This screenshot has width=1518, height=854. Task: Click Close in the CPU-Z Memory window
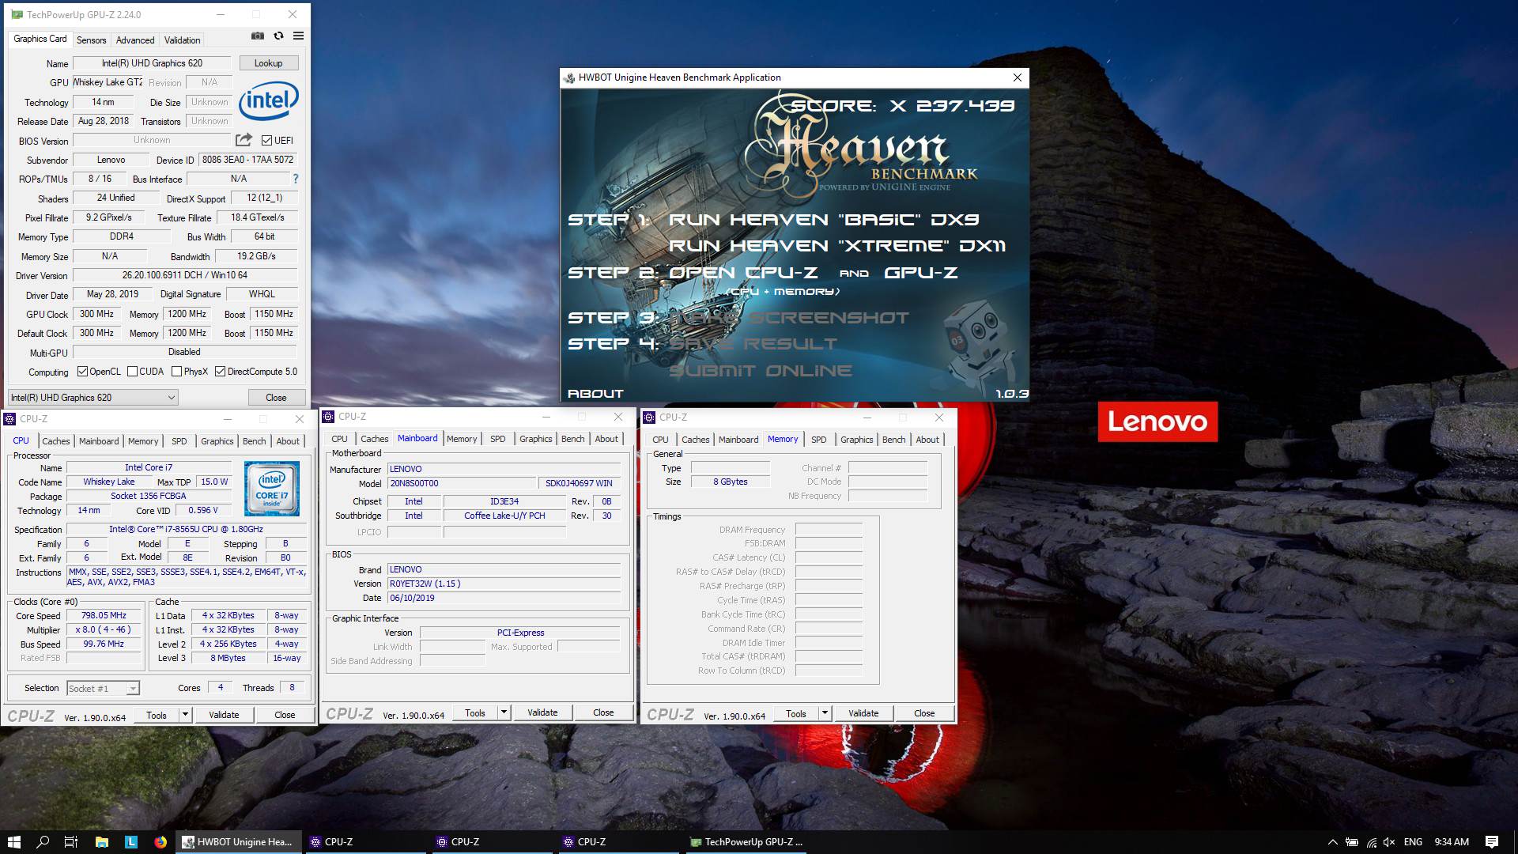[x=924, y=713]
